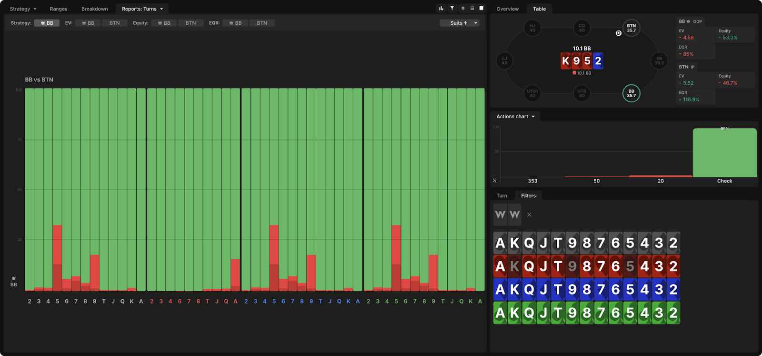
Task: Click the funnel filter icon
Action: pos(452,8)
